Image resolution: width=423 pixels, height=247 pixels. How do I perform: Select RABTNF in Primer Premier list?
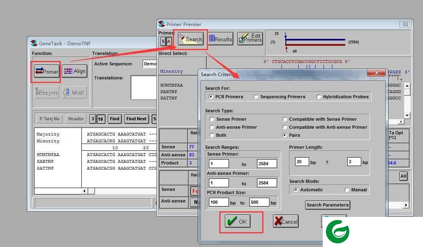pos(169,92)
